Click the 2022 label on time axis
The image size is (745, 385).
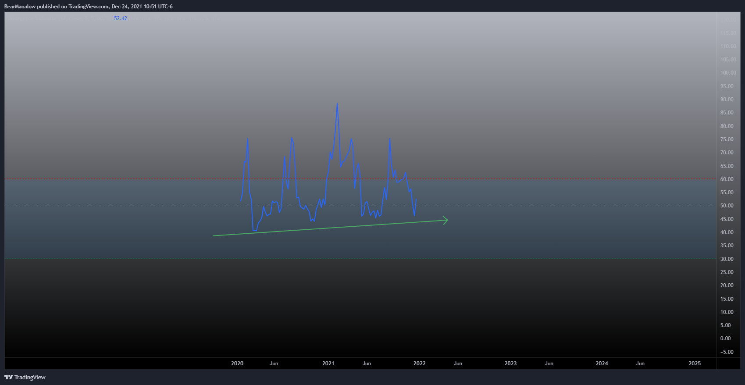coord(420,364)
